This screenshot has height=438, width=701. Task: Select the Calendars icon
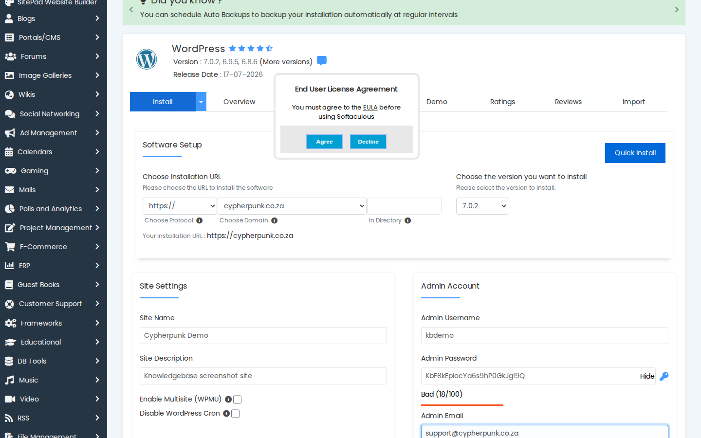9,152
